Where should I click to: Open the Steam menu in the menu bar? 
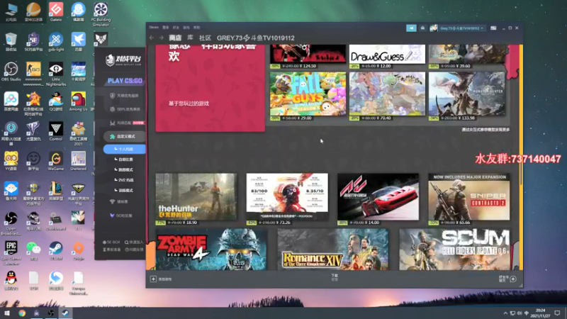coord(154,28)
